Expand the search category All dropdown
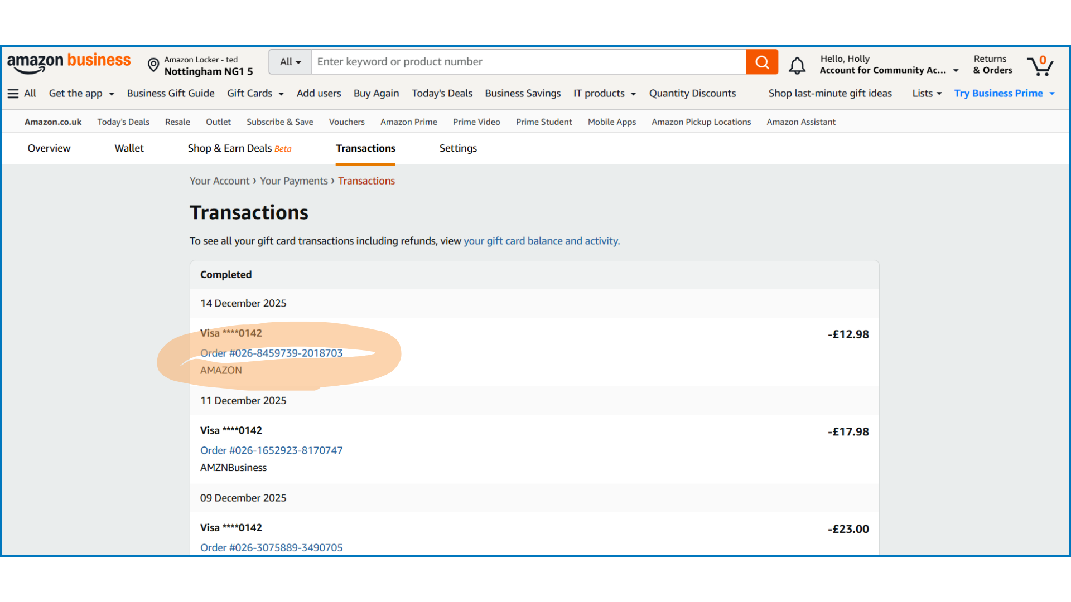 pyautogui.click(x=290, y=62)
